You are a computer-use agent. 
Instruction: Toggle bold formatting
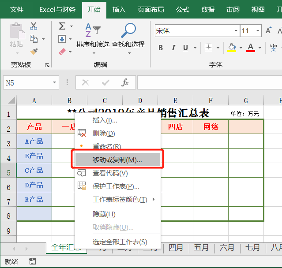click(x=161, y=48)
